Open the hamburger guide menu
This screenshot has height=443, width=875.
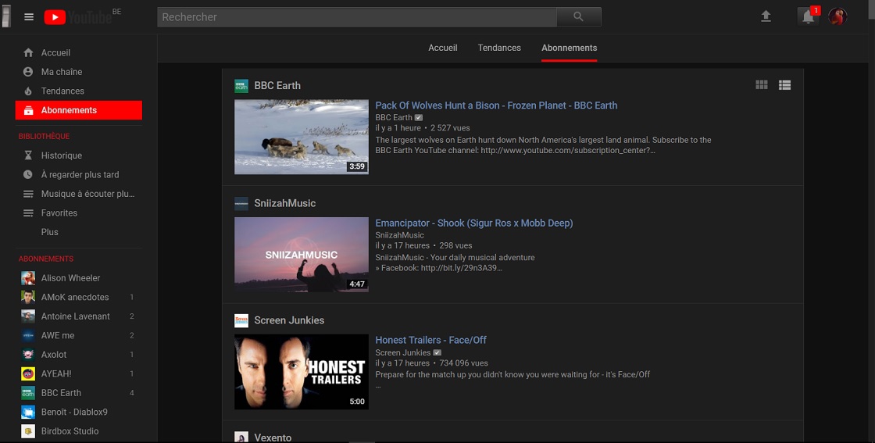point(29,17)
